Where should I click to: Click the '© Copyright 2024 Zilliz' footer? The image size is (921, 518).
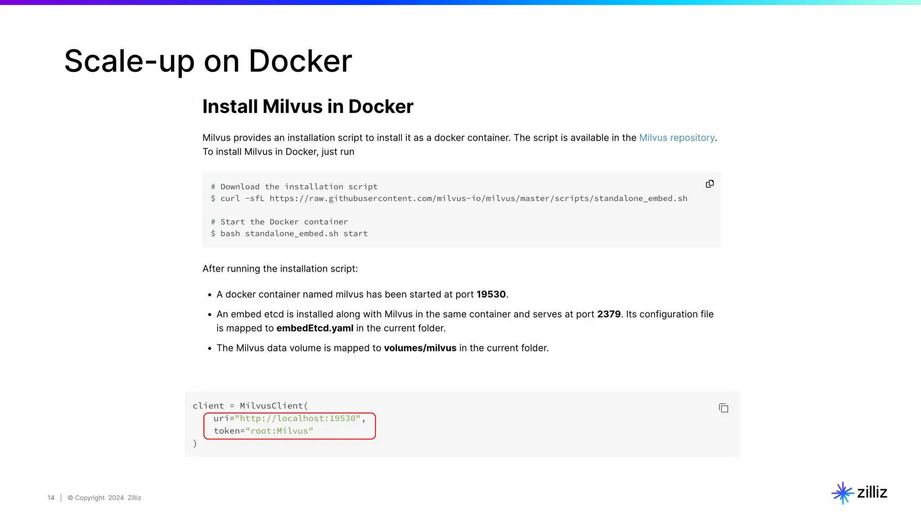[x=104, y=498]
